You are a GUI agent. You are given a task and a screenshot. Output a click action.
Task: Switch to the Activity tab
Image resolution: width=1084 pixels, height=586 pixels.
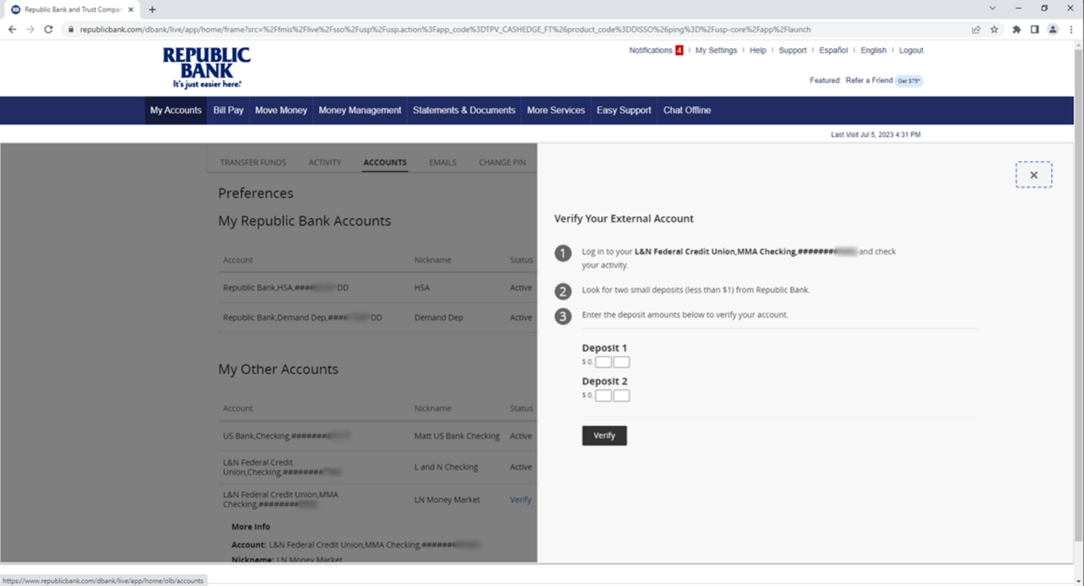click(325, 162)
